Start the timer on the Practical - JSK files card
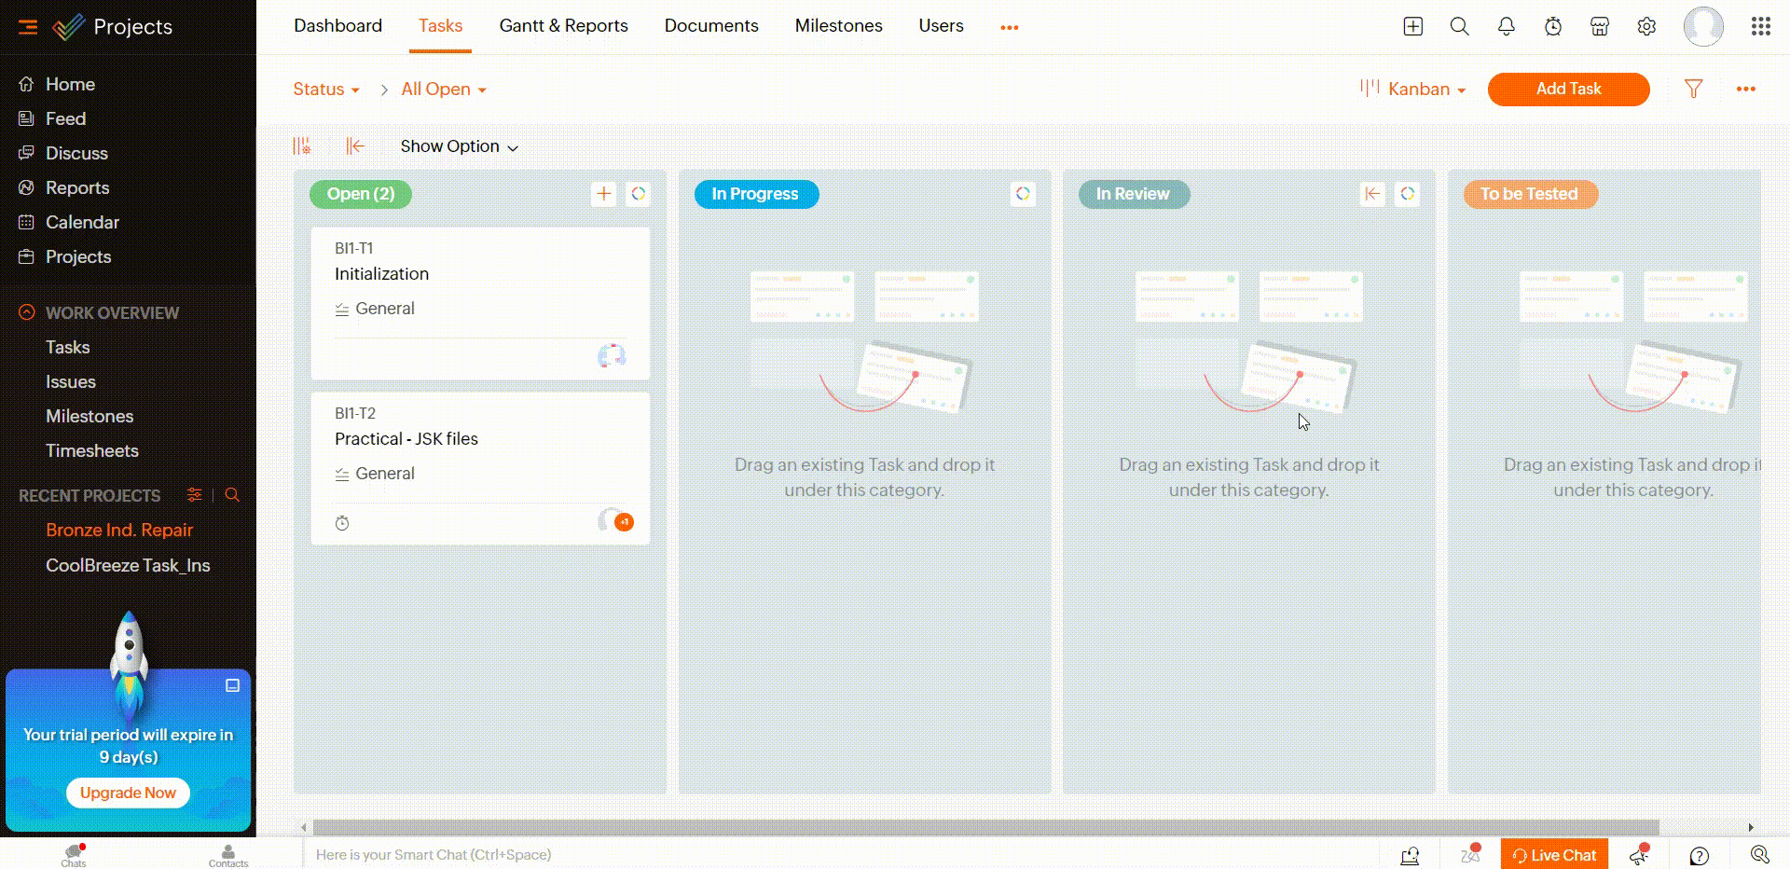The image size is (1790, 869). (x=342, y=523)
